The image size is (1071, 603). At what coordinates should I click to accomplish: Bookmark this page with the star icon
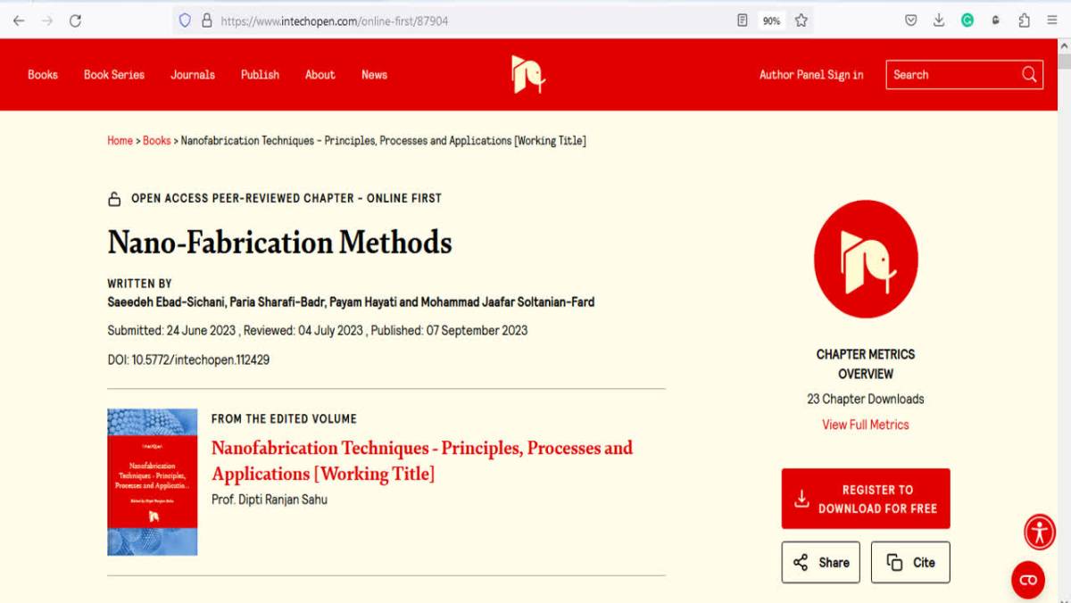point(801,21)
